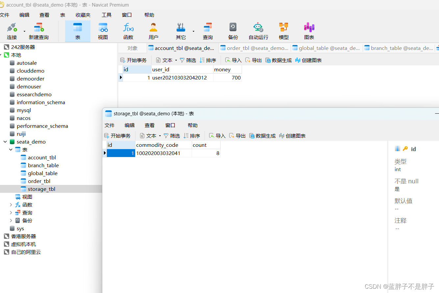Click the 新建查询 (New Query) icon
The height and width of the screenshot is (293, 439).
tap(39, 31)
